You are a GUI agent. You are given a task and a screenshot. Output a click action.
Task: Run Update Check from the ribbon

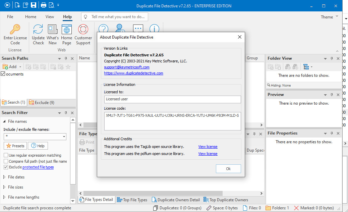click(38, 35)
